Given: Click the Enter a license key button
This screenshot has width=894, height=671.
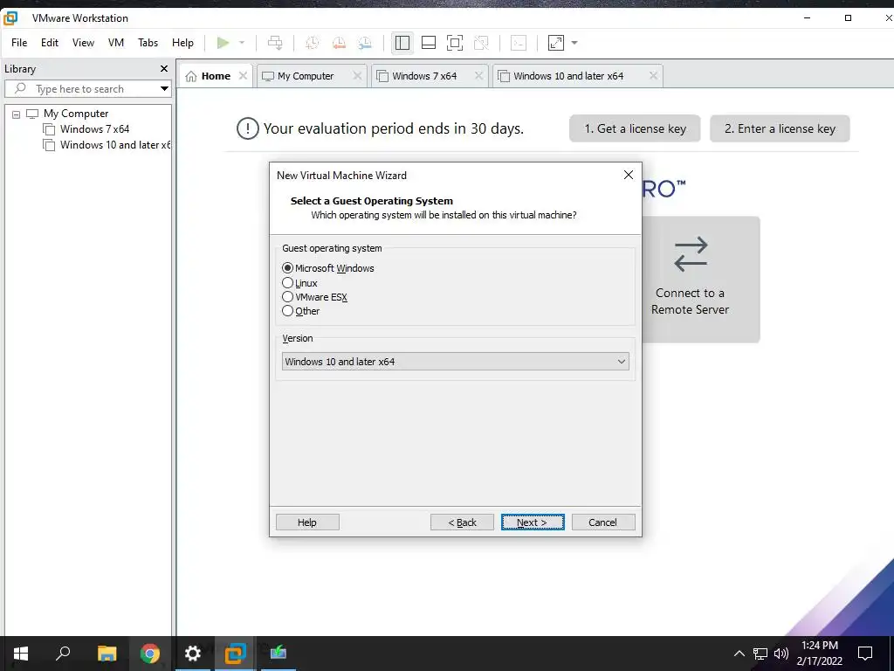Looking at the screenshot, I should point(780,128).
